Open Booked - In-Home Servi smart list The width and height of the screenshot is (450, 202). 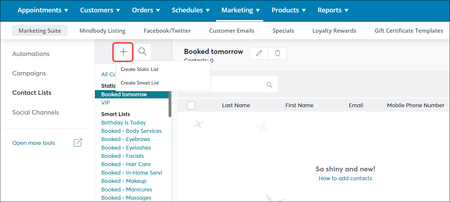pyautogui.click(x=132, y=173)
